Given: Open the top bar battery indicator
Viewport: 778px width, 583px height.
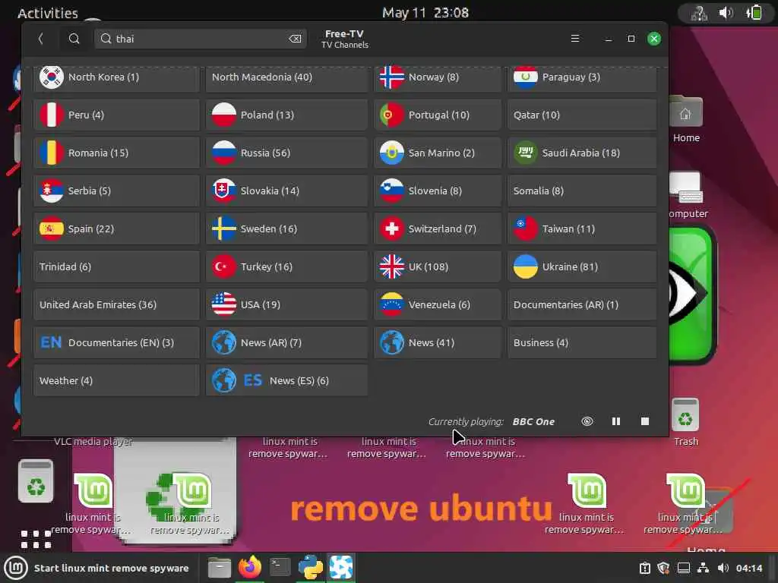Looking at the screenshot, I should (754, 12).
